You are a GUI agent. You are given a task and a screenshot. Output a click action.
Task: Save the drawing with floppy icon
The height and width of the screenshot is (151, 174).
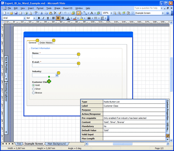point(16,13)
